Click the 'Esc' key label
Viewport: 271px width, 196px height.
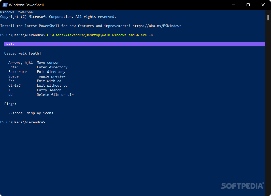pos(11,81)
